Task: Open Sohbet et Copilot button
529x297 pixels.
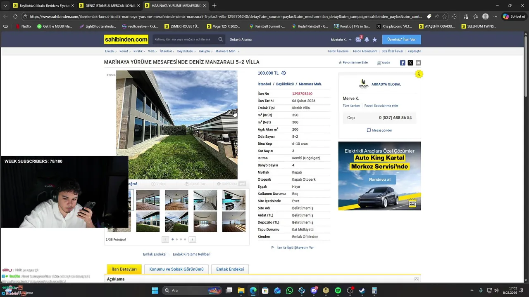Action: (x=514, y=16)
